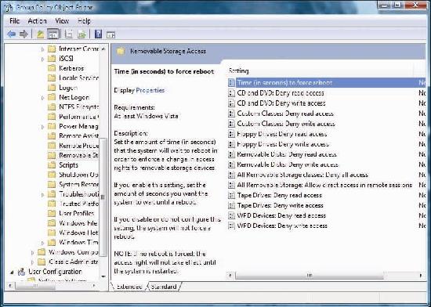
Task: Expand the Internet Communication folder node
Action: tap(42, 49)
